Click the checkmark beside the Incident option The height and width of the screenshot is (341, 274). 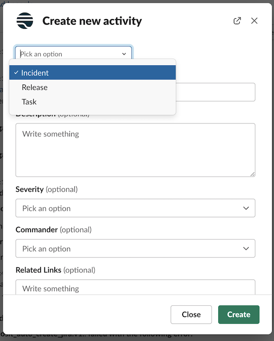[16, 73]
